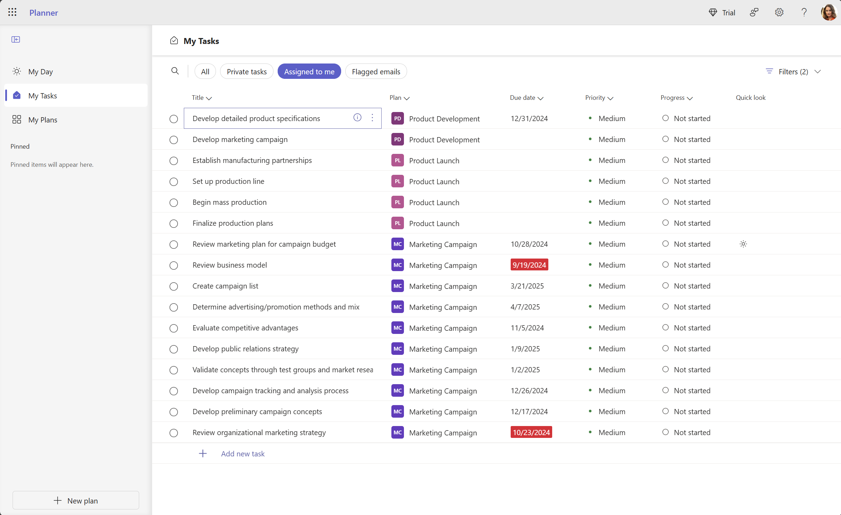841x515 pixels.
Task: Click the task options ellipsis for Develop detailed product specifications
Action: (373, 118)
